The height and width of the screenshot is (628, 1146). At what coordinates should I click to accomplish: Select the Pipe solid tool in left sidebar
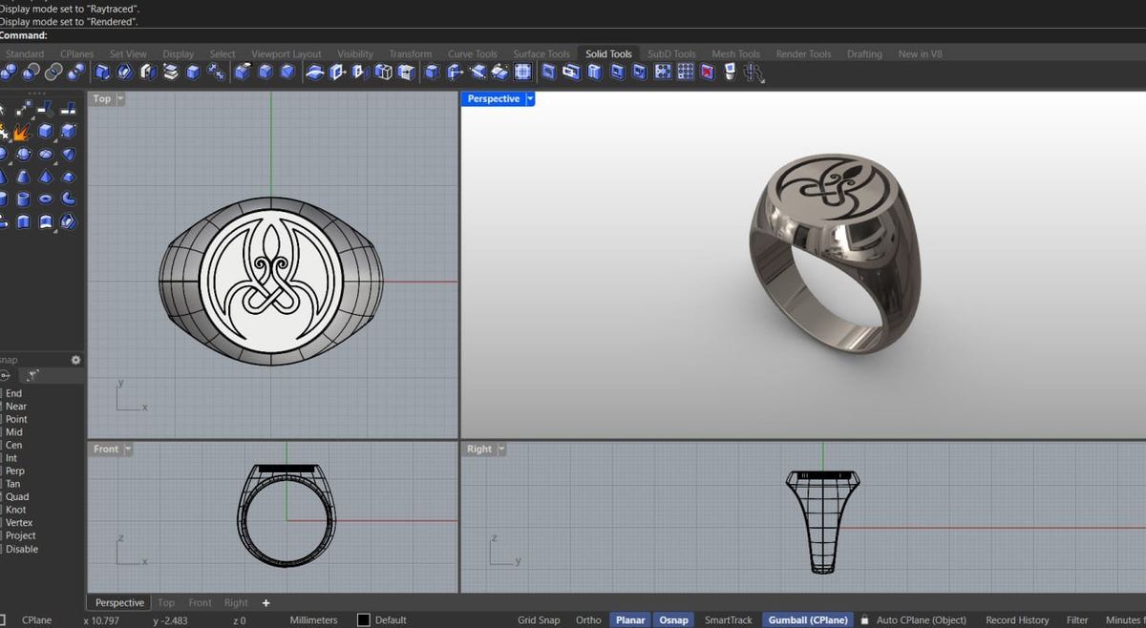(70, 199)
